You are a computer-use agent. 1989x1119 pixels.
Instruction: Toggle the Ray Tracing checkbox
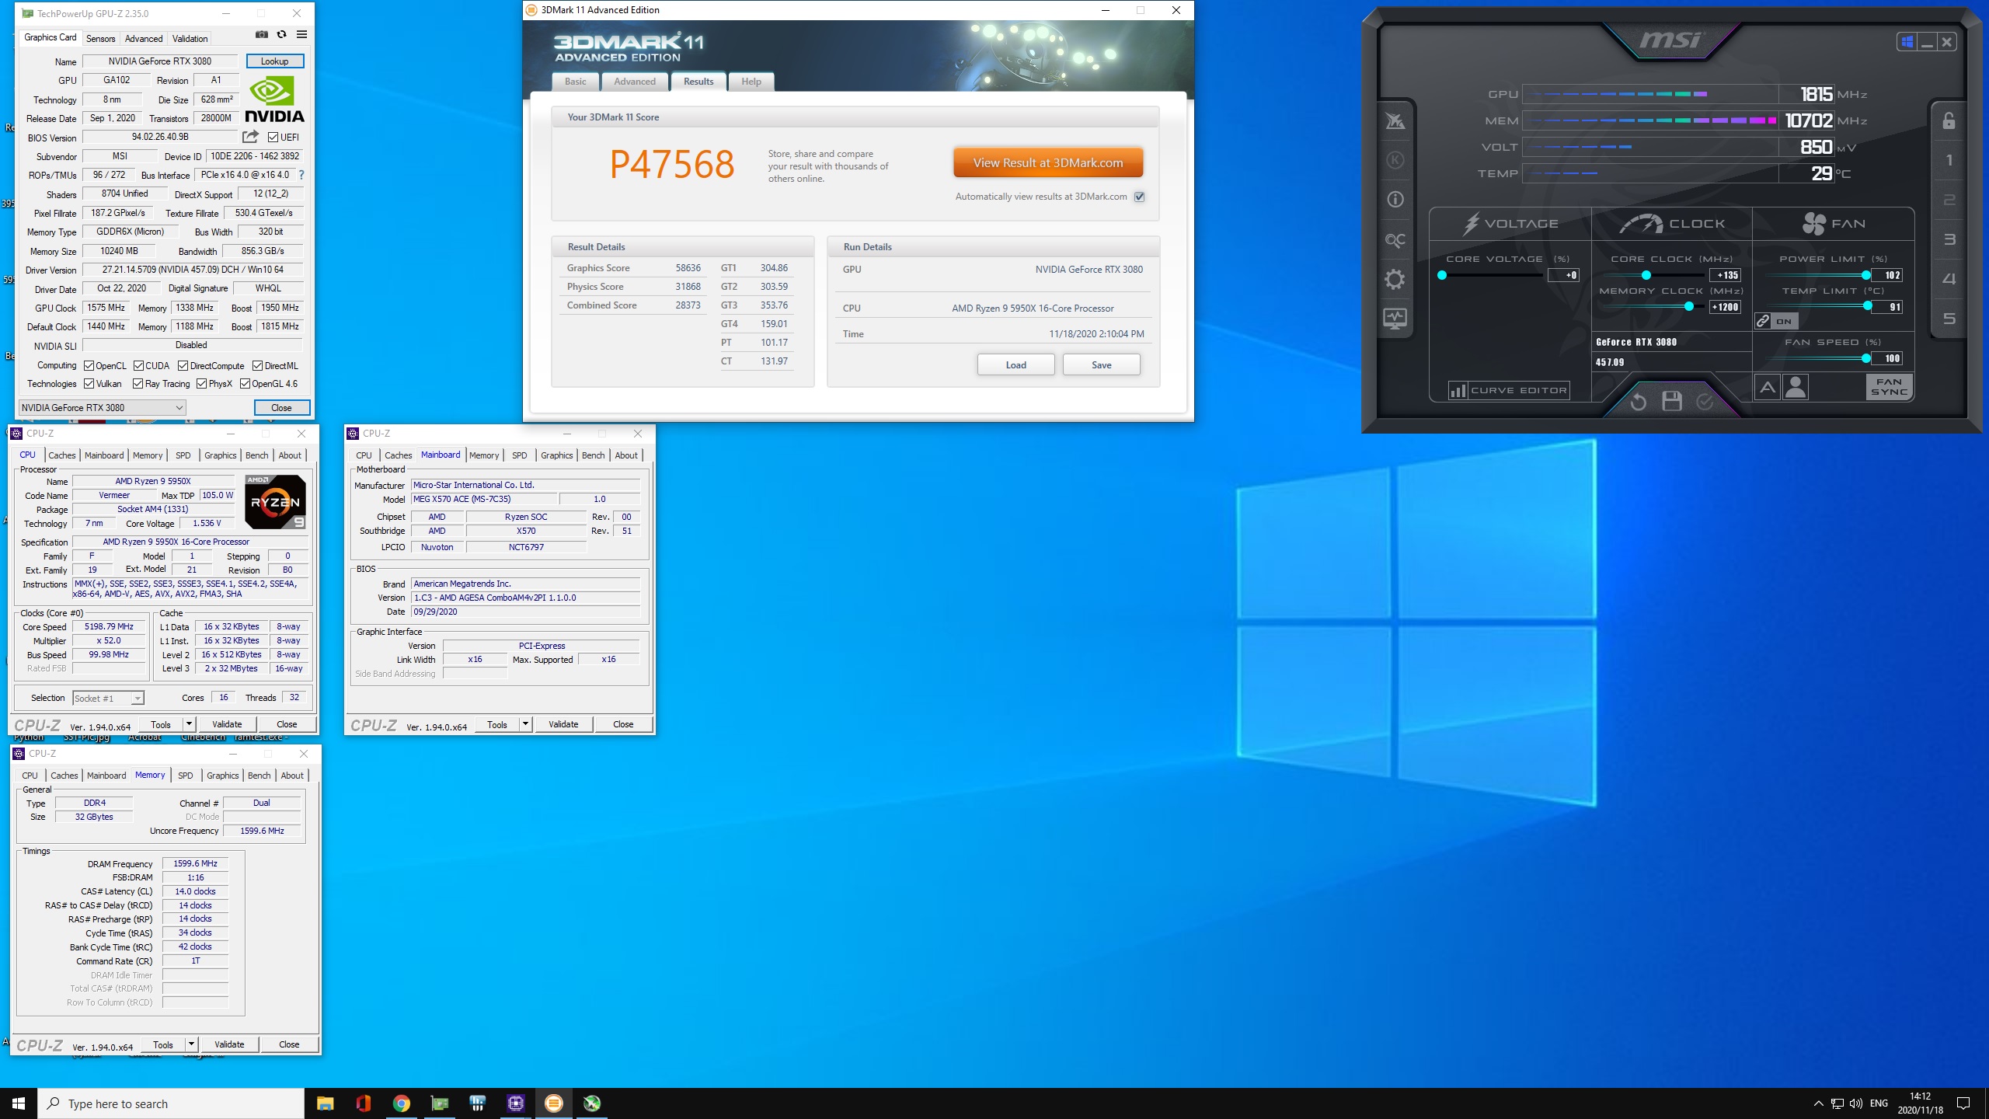coord(138,384)
